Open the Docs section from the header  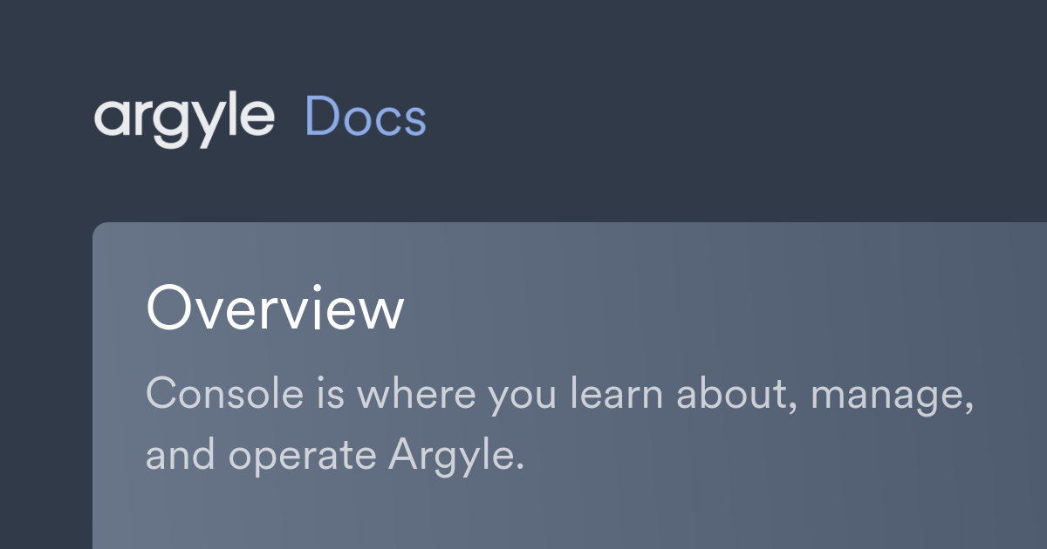tap(366, 118)
